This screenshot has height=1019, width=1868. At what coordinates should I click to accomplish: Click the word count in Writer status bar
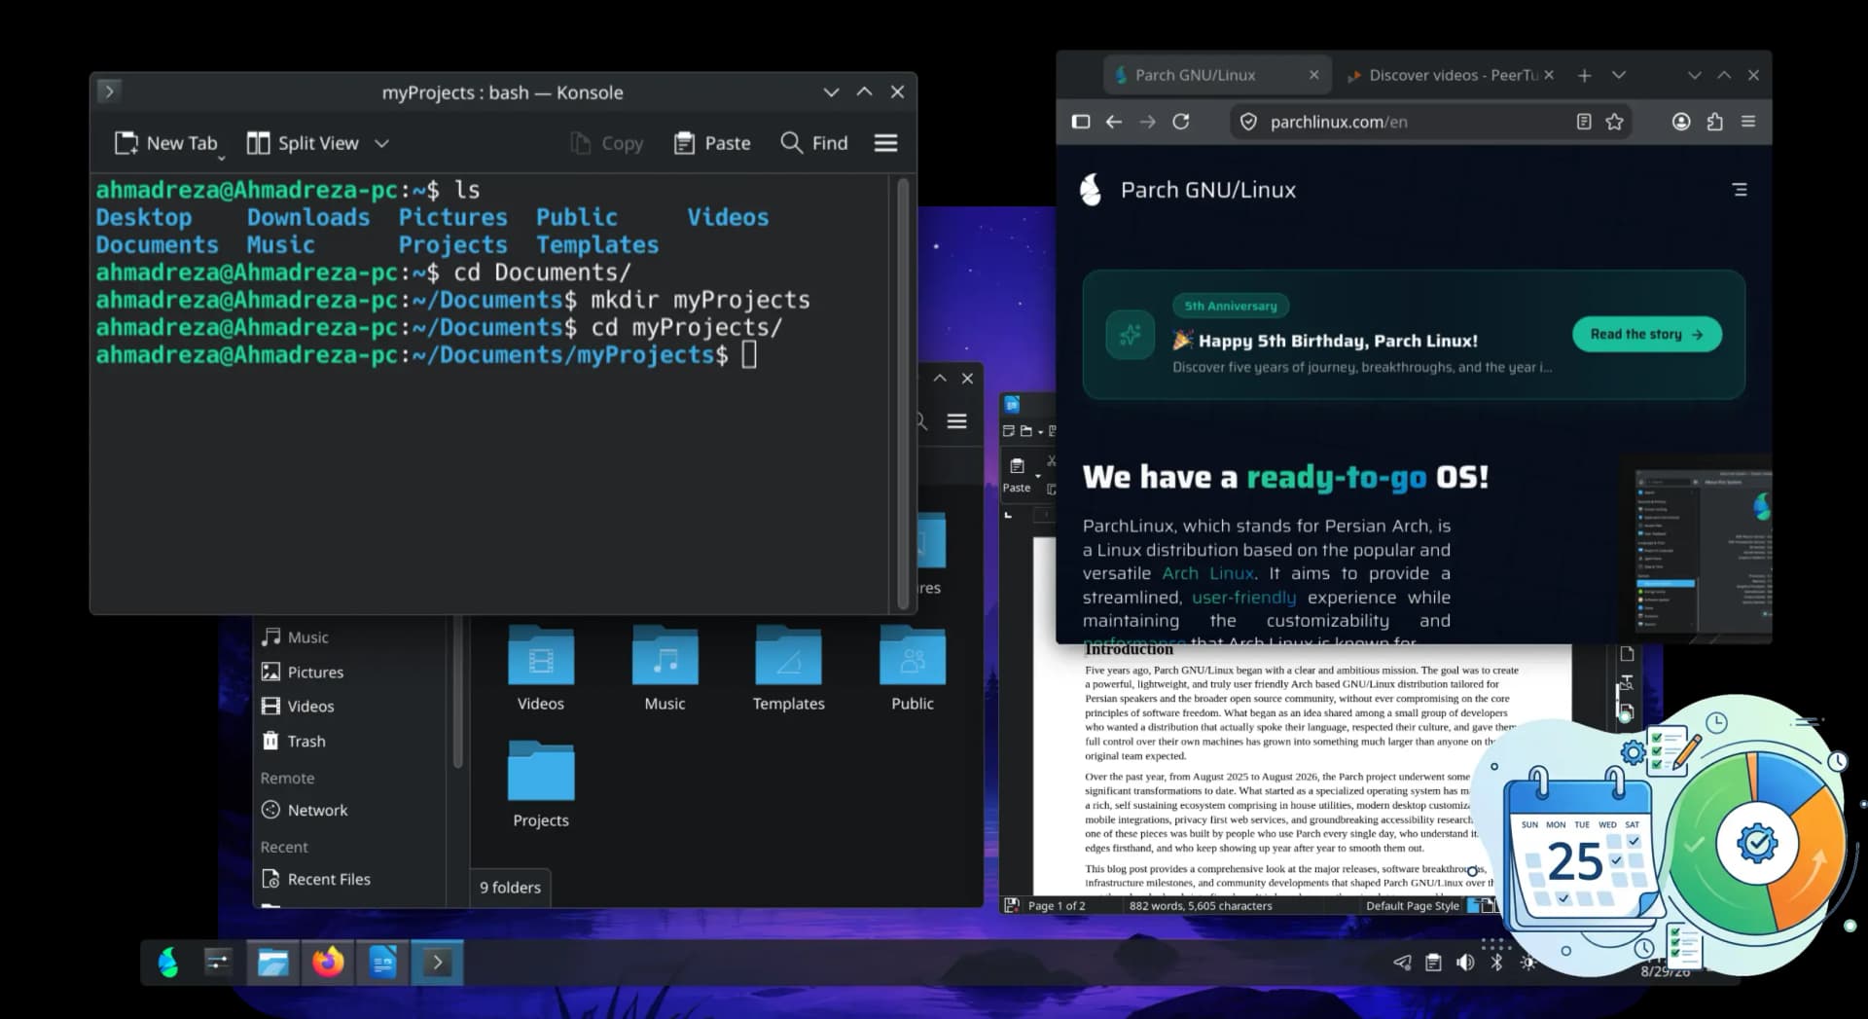coord(1201,906)
